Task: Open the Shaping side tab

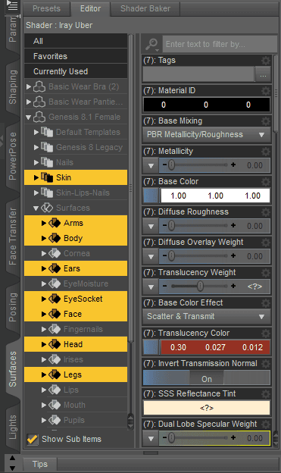Action: tap(13, 87)
